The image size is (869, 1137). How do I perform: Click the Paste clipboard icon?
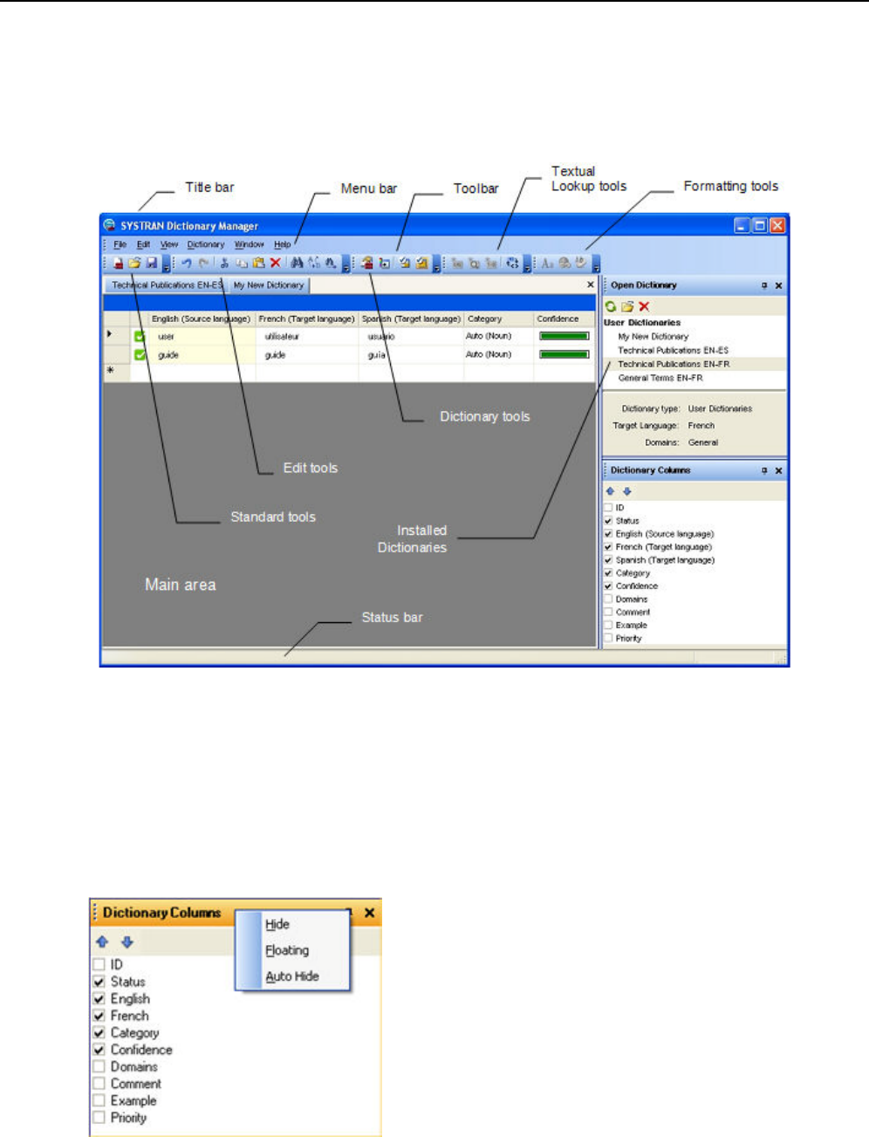point(258,263)
